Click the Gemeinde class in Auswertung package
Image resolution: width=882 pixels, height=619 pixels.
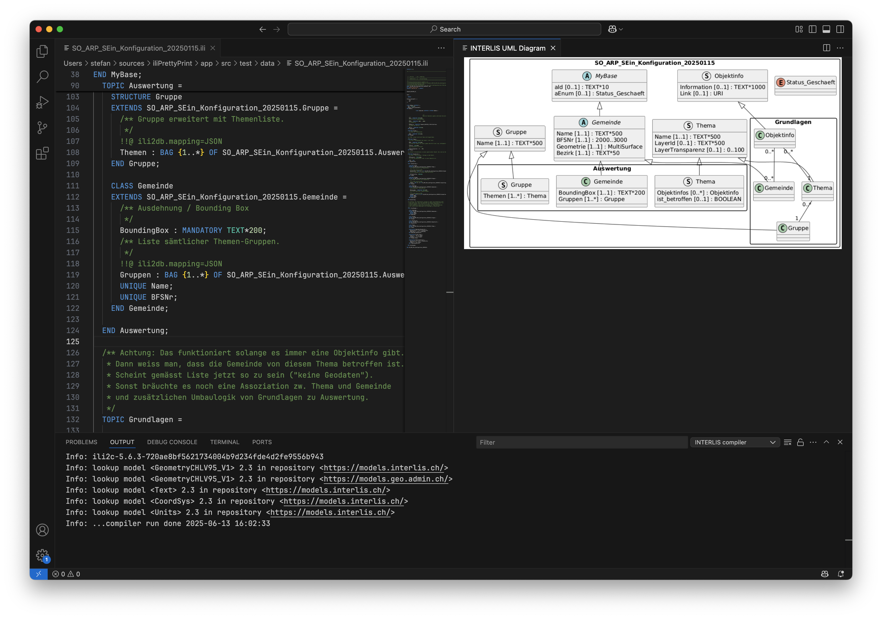[602, 191]
